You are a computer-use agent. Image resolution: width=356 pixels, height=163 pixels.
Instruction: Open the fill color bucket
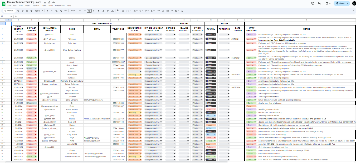pyautogui.click(x=118, y=11)
